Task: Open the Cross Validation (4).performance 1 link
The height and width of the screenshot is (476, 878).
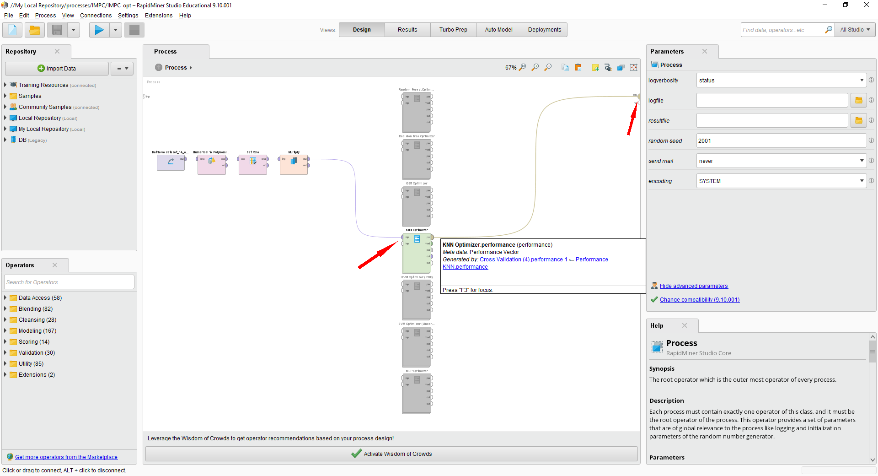Action: [524, 260]
